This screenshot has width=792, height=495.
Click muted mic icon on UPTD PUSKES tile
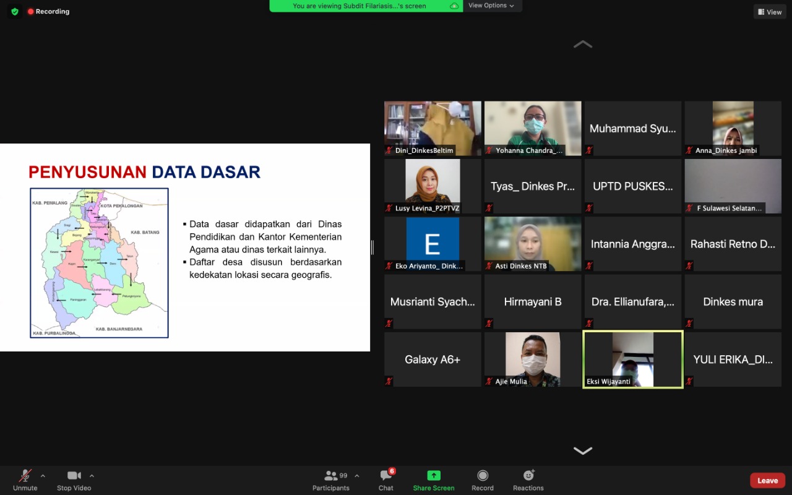(x=589, y=208)
